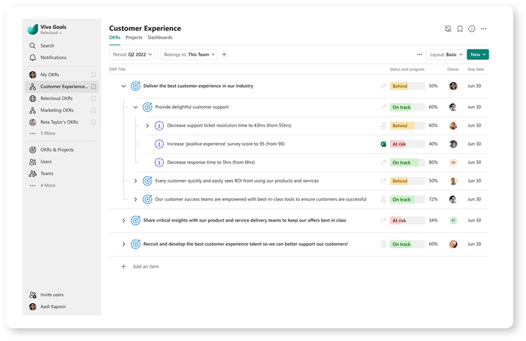Switch to the Projects tab
Screen dimensions: 526x341
point(134,38)
